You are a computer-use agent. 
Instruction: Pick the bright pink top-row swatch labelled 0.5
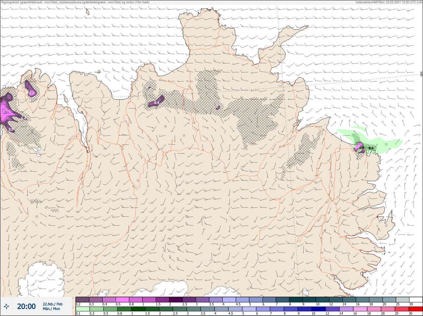[x=122, y=300]
